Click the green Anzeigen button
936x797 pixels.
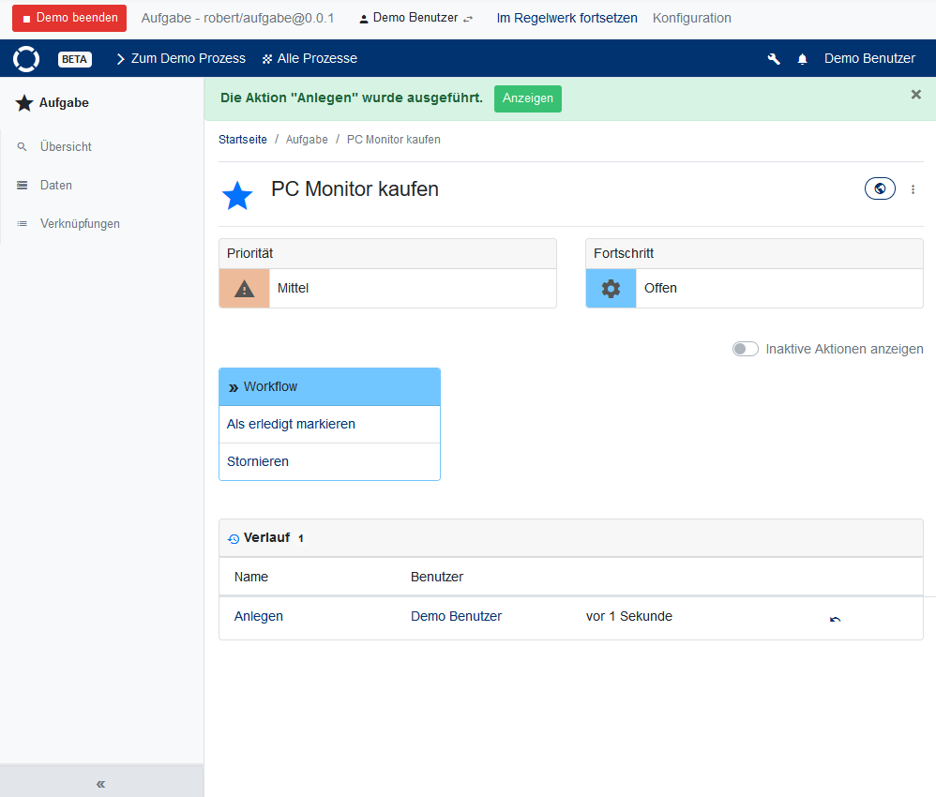(528, 98)
